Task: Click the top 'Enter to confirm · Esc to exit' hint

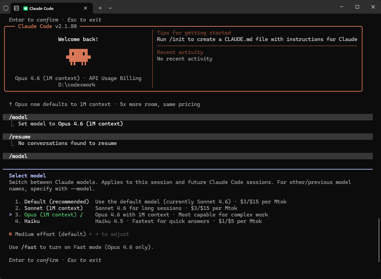Action: tap(55, 20)
